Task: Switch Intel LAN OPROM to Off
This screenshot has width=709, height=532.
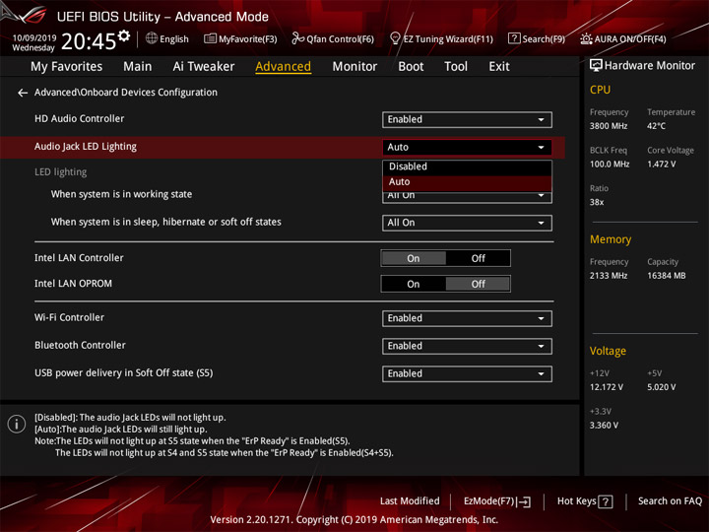Action: [478, 284]
